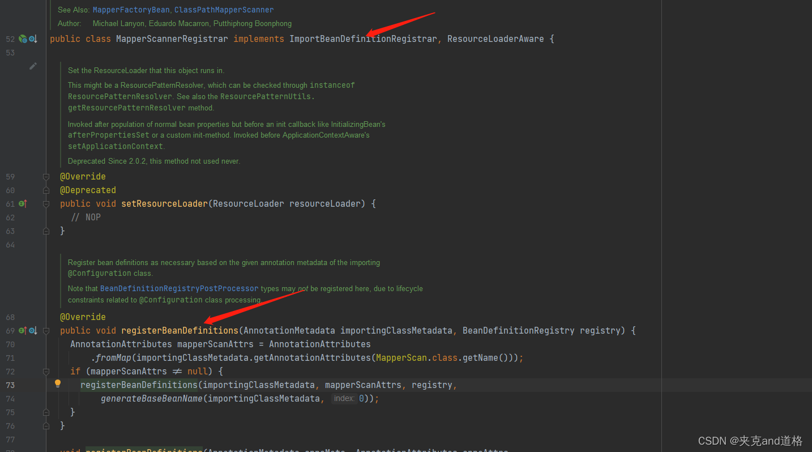Click the fold end marker on line 63
Screen dimensions: 812x452
tap(46, 231)
